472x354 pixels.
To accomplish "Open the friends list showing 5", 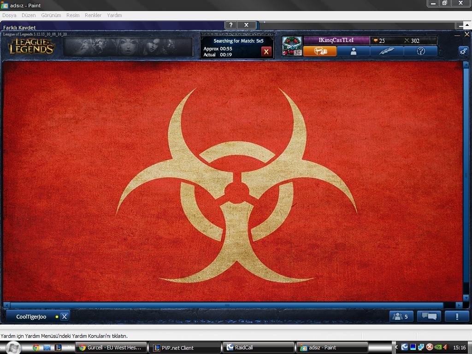I will click(x=401, y=316).
